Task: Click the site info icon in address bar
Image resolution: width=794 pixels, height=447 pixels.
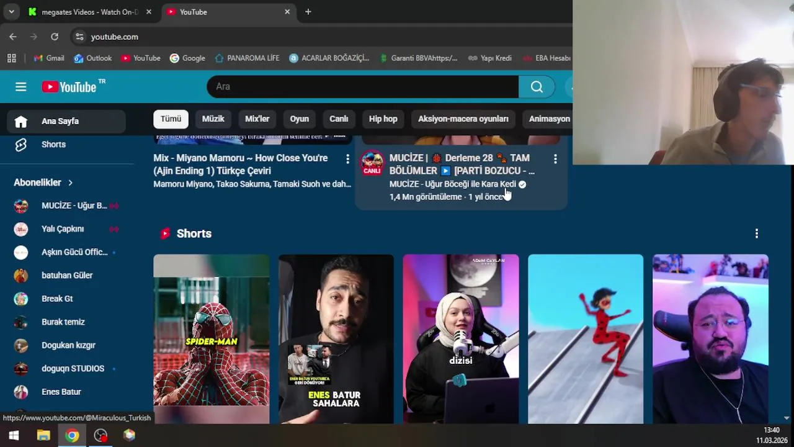Action: tap(79, 37)
